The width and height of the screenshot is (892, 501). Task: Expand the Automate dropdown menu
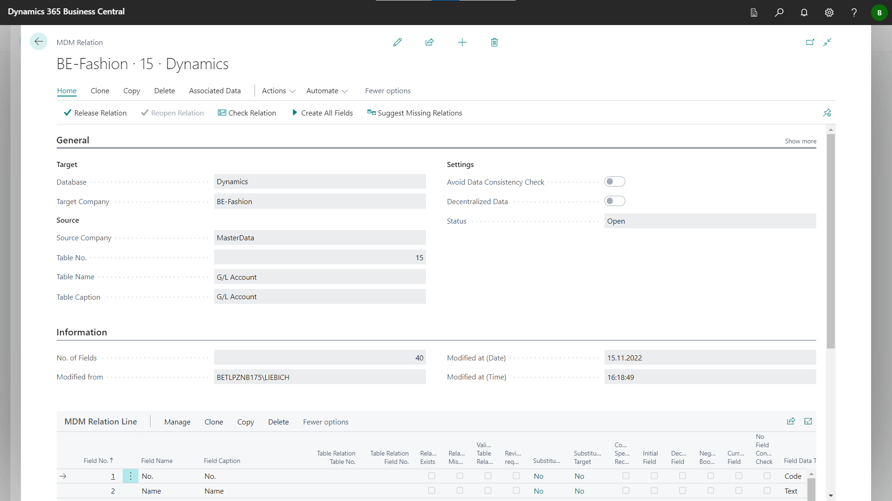327,91
